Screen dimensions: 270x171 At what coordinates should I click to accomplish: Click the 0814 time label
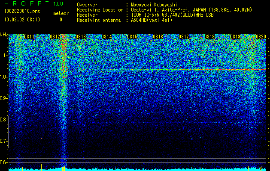[x=106, y=36]
